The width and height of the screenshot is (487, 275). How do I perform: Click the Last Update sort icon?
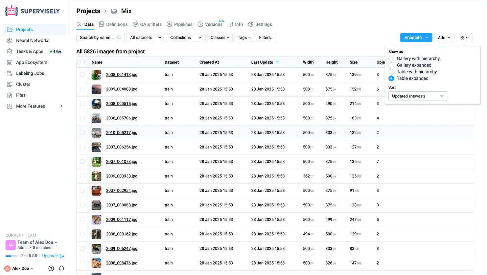coord(278,62)
